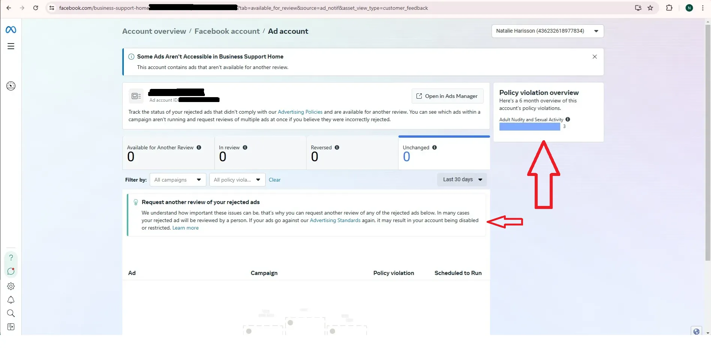Open the Last 30 days date dropdown
Screen dimensions: 711x362
(x=461, y=180)
